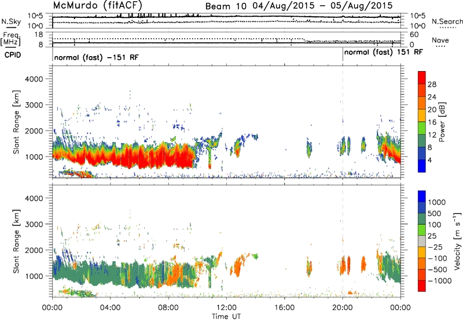The width and height of the screenshot is (463, 320).
Task: Select the 24 dB colorbar tick label
Action: pyautogui.click(x=432, y=97)
